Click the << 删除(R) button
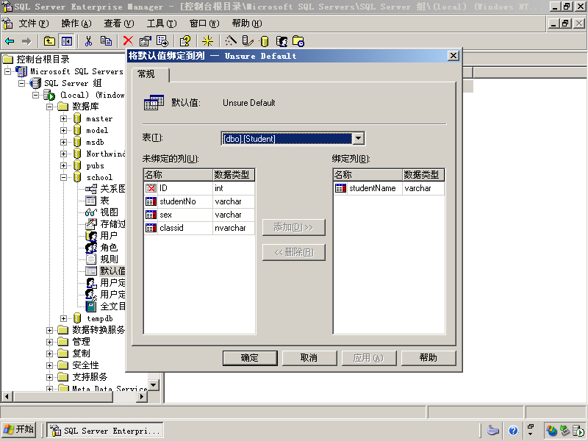This screenshot has height=441, width=588. (x=293, y=252)
